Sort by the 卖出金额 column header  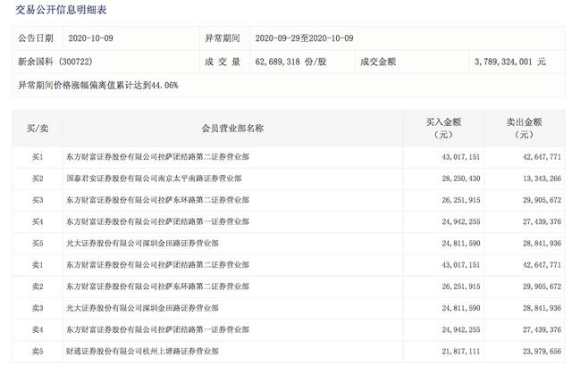(x=524, y=128)
